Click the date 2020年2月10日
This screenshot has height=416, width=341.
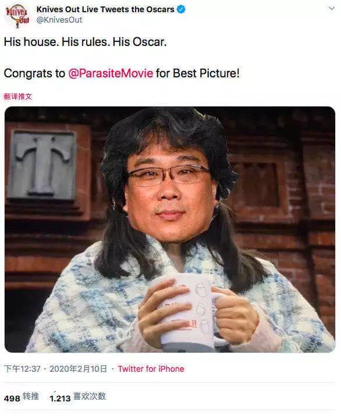(x=78, y=369)
